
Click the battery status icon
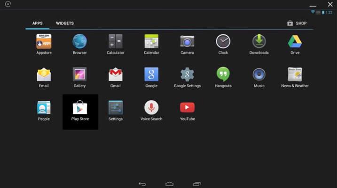coord(323,13)
